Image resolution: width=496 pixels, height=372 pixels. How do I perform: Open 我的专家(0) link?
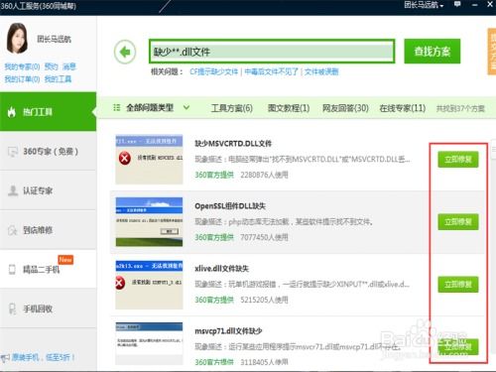pos(22,66)
